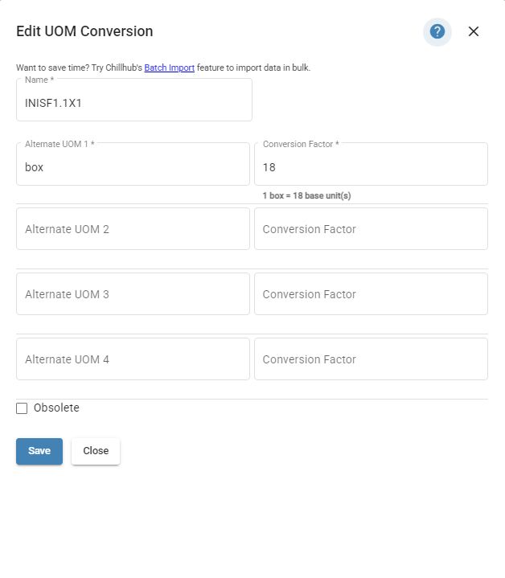Open the help question mark icon

(437, 31)
